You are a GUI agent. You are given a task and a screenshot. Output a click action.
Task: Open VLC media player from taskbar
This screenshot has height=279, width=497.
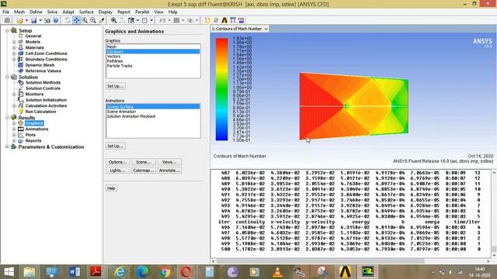coord(278,272)
